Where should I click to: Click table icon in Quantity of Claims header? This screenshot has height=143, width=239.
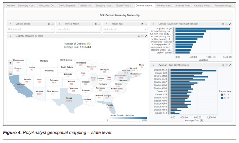point(142,36)
